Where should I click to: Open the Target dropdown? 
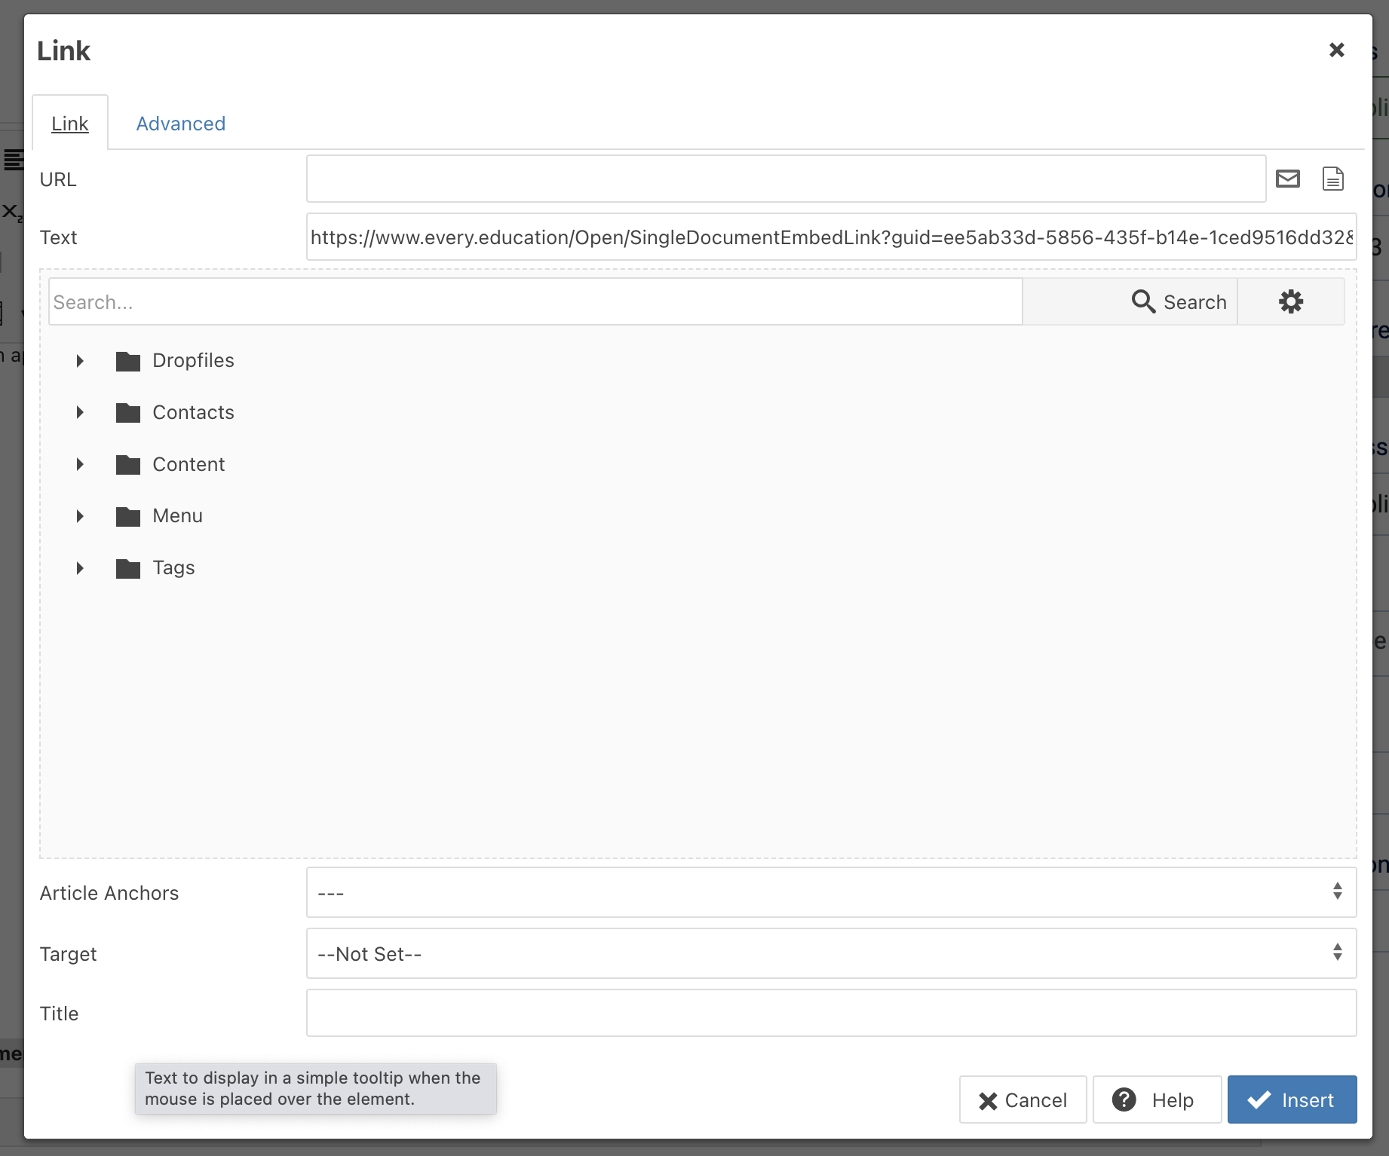point(830,953)
